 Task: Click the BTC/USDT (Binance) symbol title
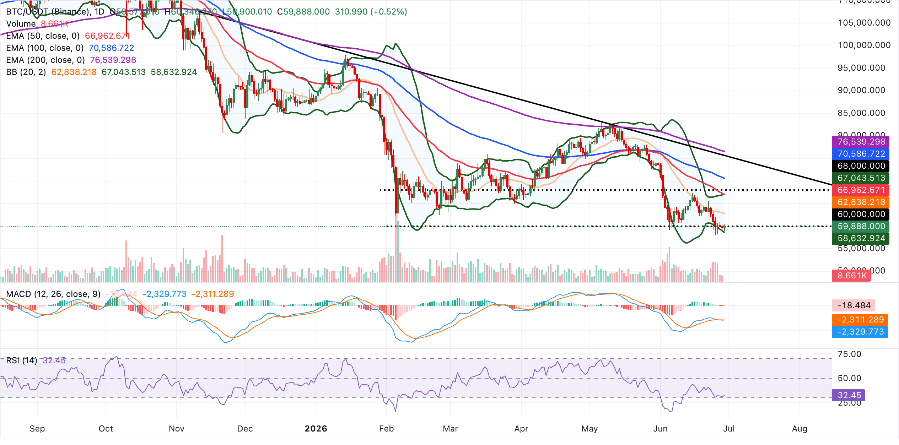pyautogui.click(x=55, y=12)
